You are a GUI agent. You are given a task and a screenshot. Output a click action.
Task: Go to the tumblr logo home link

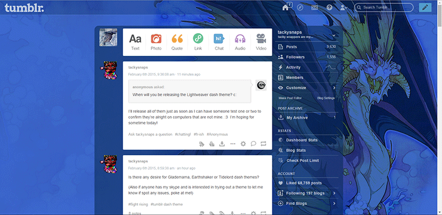click(x=24, y=8)
